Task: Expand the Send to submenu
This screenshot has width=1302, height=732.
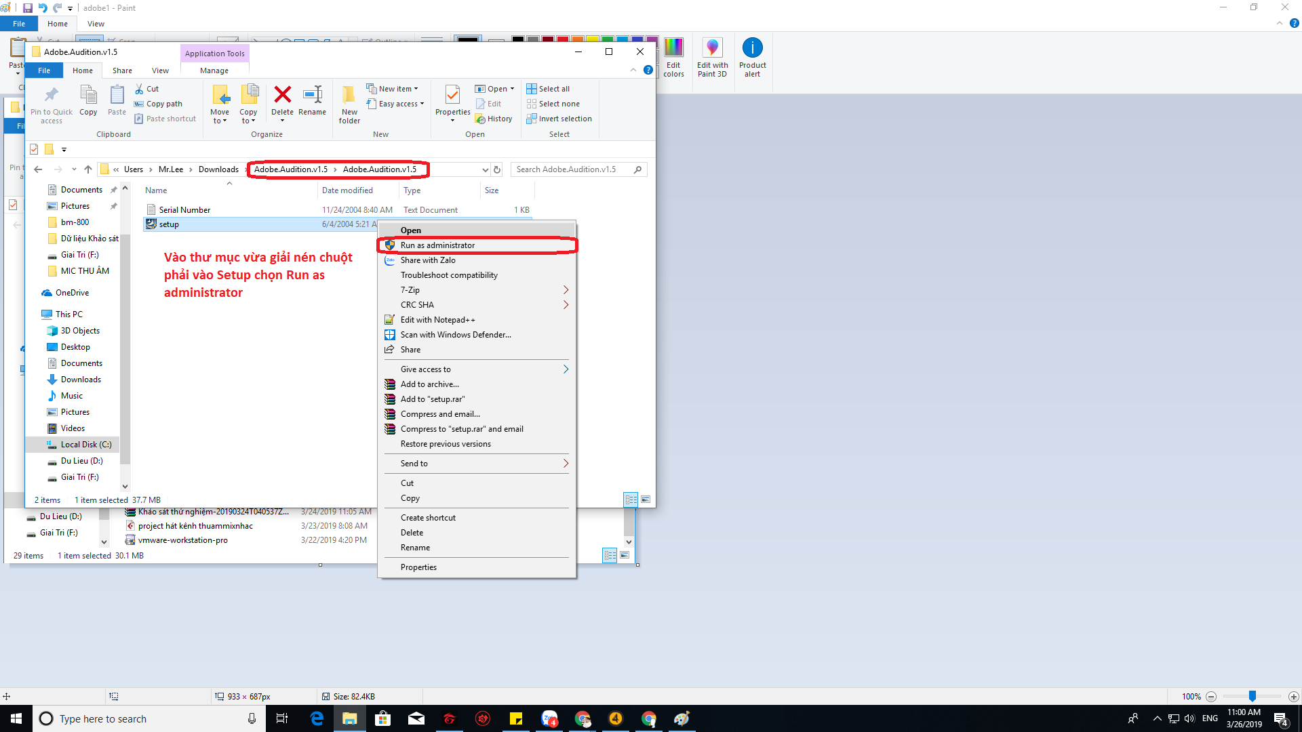Action: [476, 464]
